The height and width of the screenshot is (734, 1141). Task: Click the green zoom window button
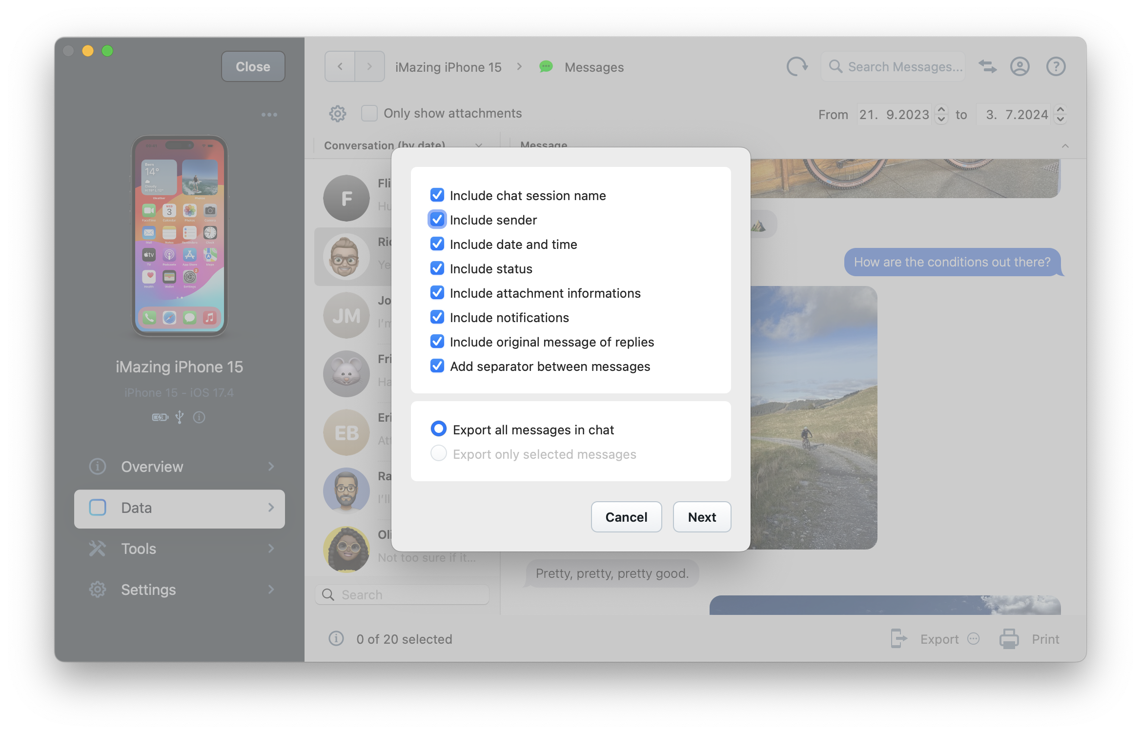click(x=107, y=51)
